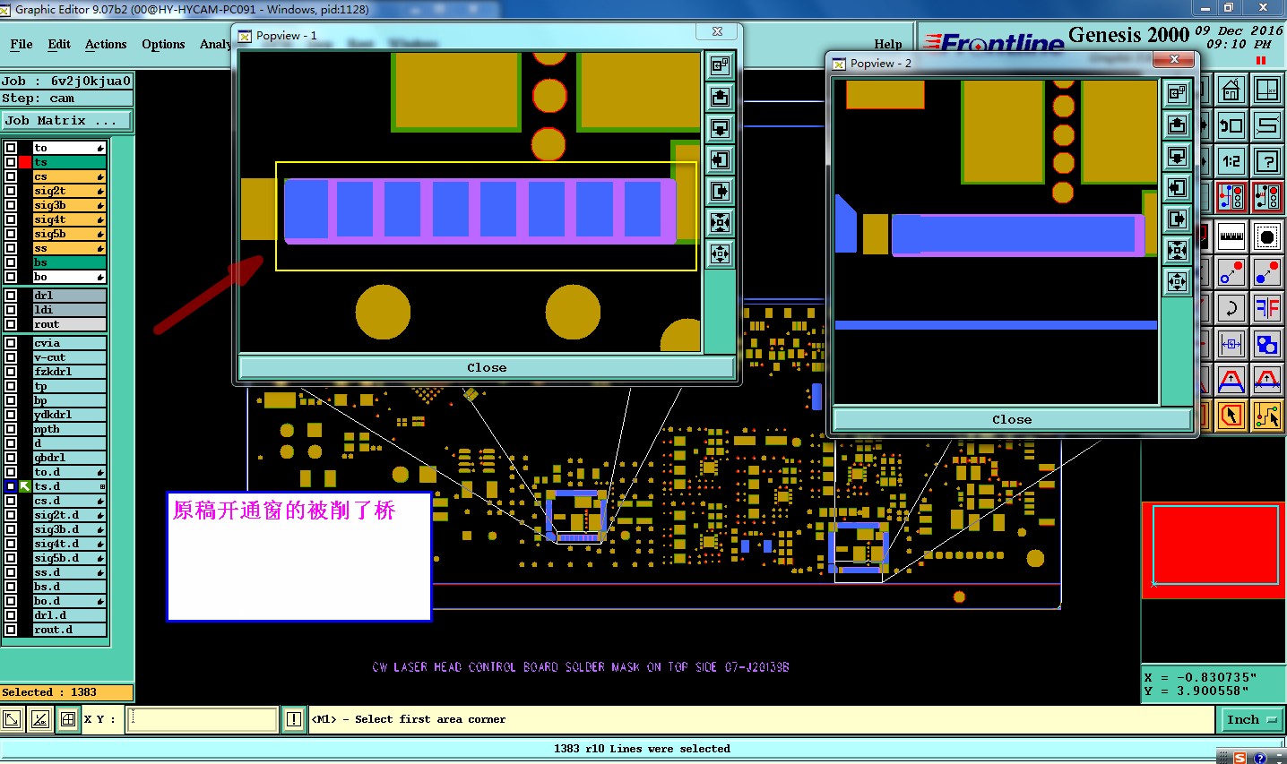
Task: Click the top icon in Popview 1 sidebar
Action: point(721,65)
